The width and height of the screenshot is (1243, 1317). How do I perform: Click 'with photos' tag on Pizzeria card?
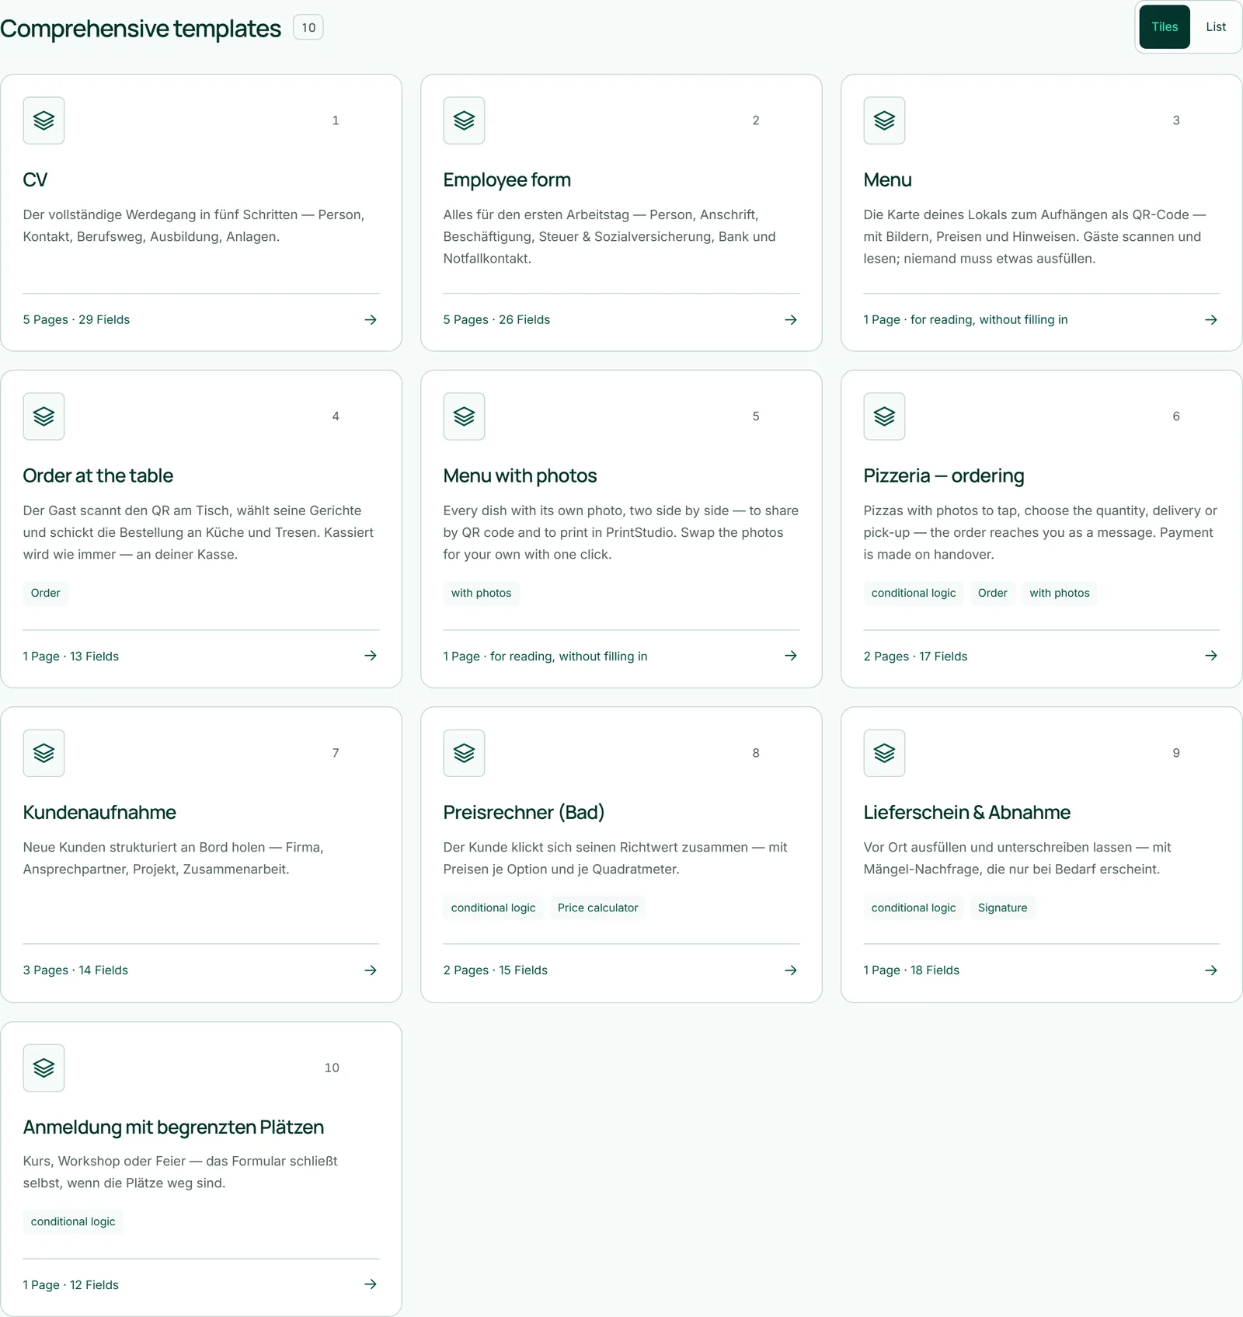pos(1060,593)
